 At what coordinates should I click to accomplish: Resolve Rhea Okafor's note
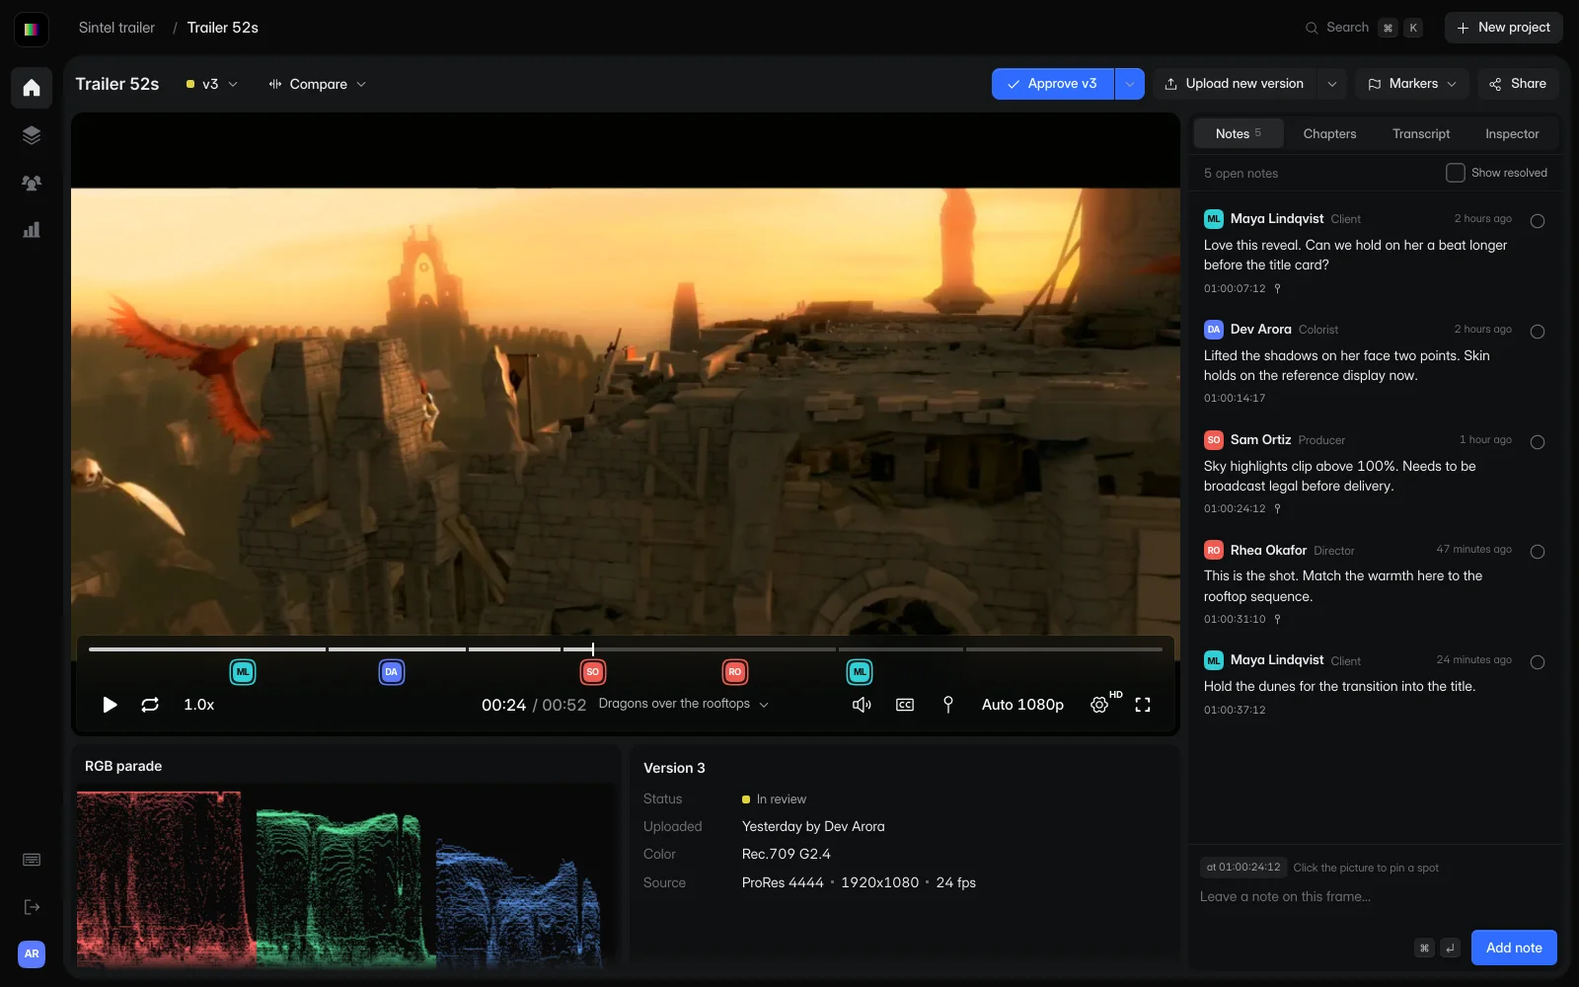(1538, 552)
